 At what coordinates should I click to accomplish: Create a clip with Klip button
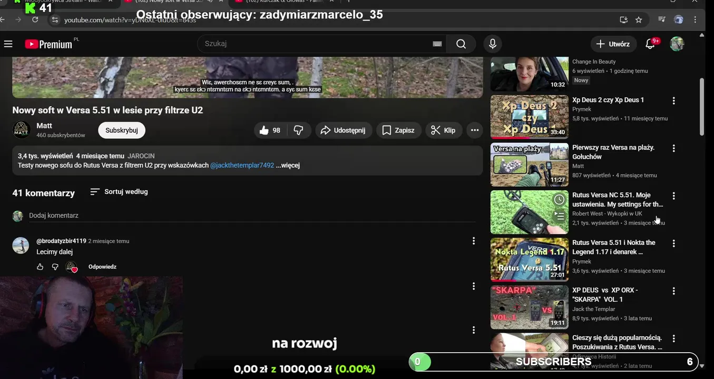[x=444, y=130]
